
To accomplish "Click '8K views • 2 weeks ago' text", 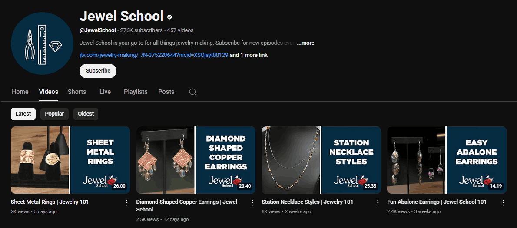I will tap(286, 211).
